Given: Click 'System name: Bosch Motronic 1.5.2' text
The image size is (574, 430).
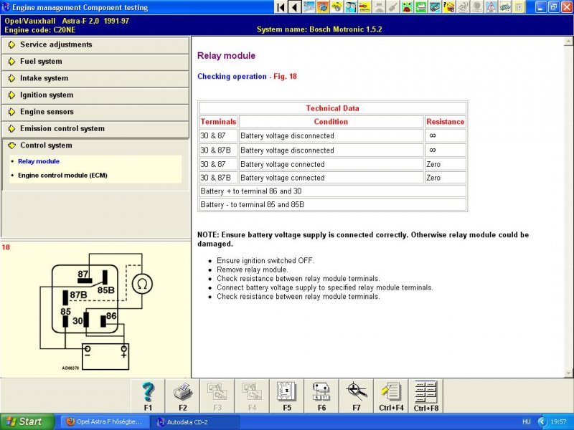Looking at the screenshot, I should 319,29.
